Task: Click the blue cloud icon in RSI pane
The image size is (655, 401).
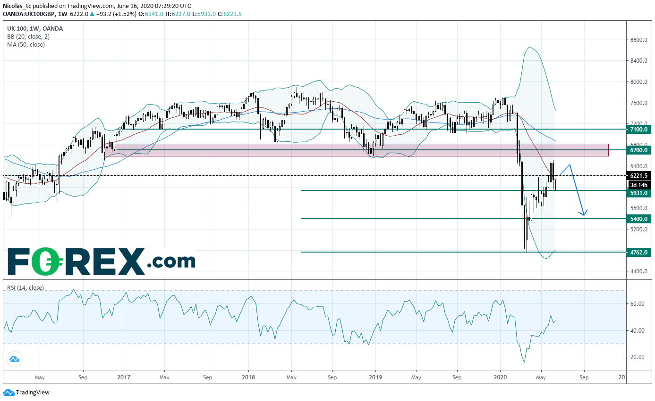Action: (14, 359)
